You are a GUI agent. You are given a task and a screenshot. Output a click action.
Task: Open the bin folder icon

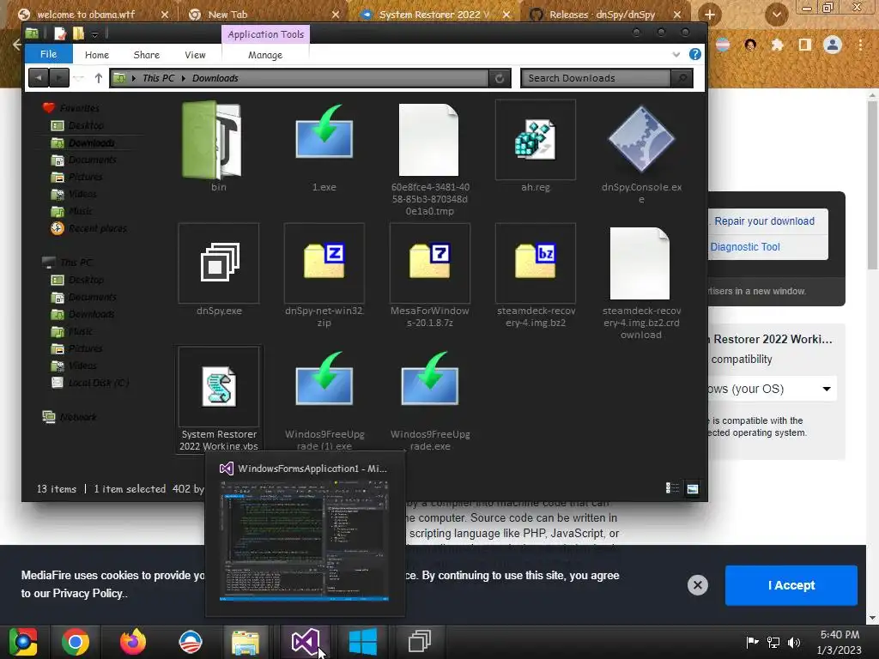(x=213, y=140)
